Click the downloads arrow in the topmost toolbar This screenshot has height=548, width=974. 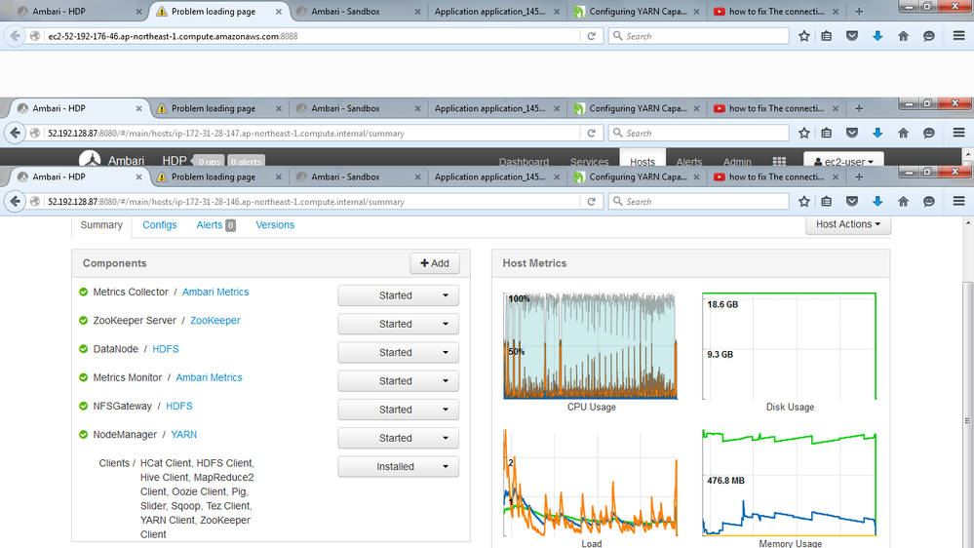click(877, 36)
